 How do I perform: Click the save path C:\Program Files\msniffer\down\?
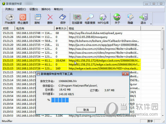coord(78,86)
